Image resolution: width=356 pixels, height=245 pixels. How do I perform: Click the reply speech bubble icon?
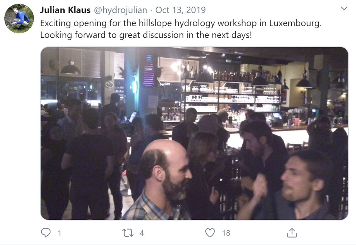click(46, 233)
